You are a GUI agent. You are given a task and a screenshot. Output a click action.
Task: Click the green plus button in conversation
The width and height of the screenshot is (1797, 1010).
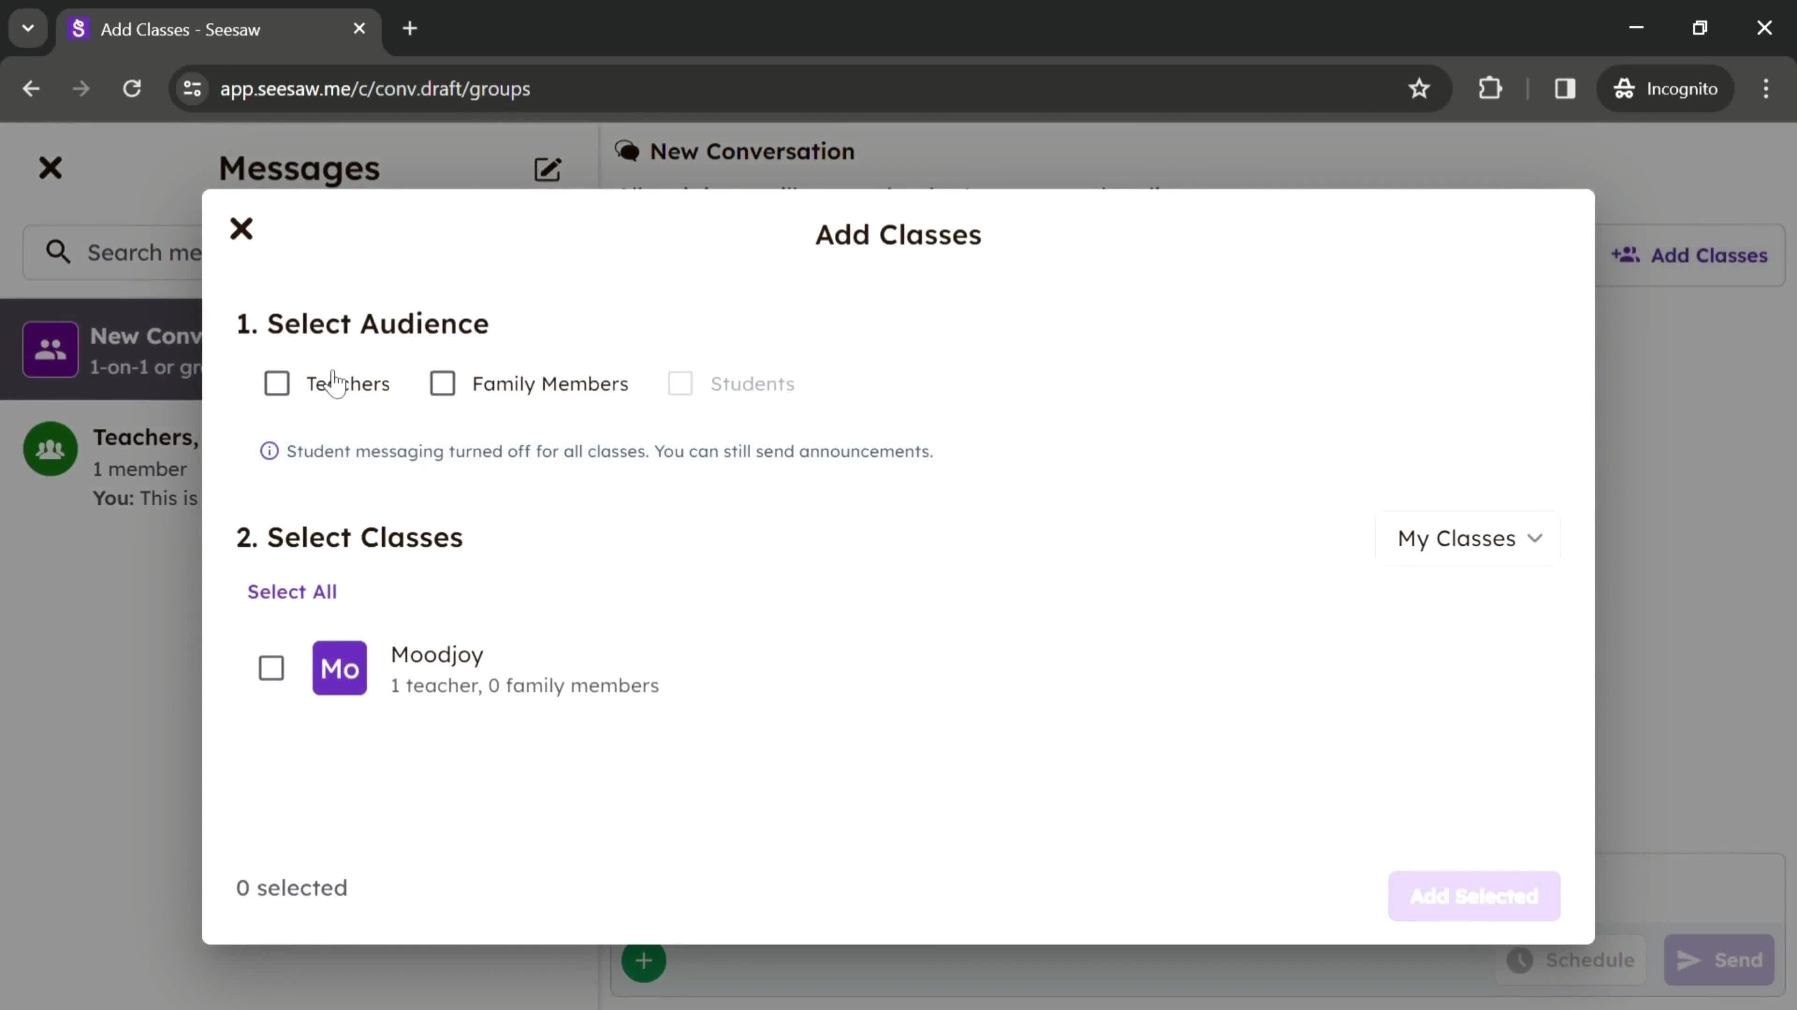643,961
